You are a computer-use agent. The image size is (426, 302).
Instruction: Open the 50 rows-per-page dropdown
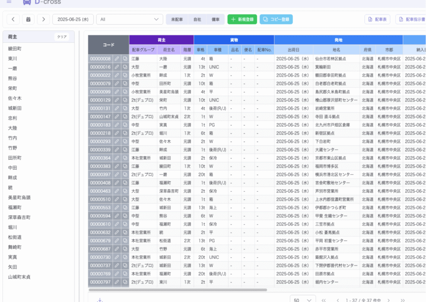point(302,300)
